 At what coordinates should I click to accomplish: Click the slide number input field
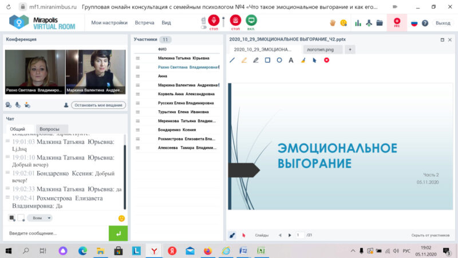tap(300, 235)
